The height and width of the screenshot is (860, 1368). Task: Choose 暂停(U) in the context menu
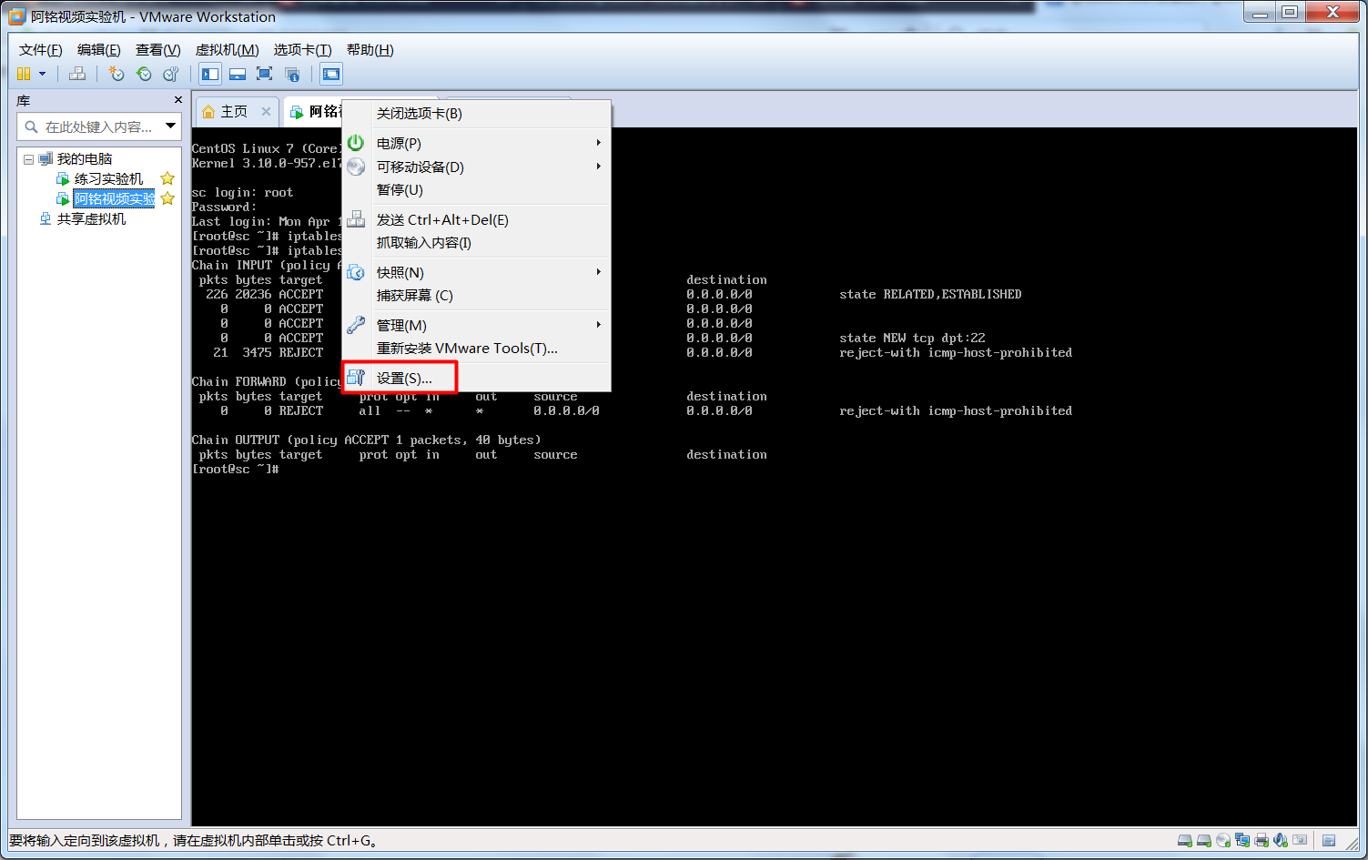476,190
